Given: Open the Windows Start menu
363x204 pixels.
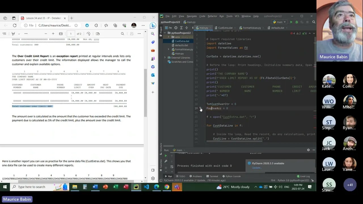Looking at the screenshot, I should click(x=5, y=187).
